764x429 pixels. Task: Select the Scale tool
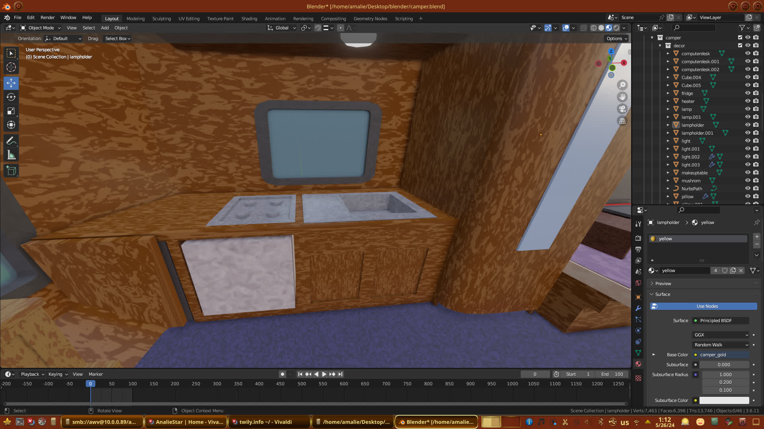point(11,111)
